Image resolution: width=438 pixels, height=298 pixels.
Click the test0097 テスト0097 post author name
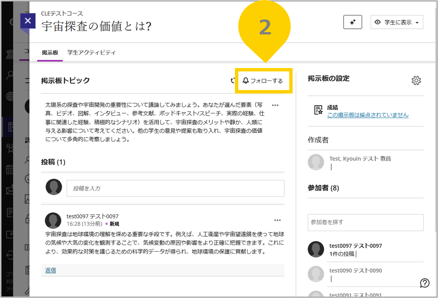(x=93, y=216)
